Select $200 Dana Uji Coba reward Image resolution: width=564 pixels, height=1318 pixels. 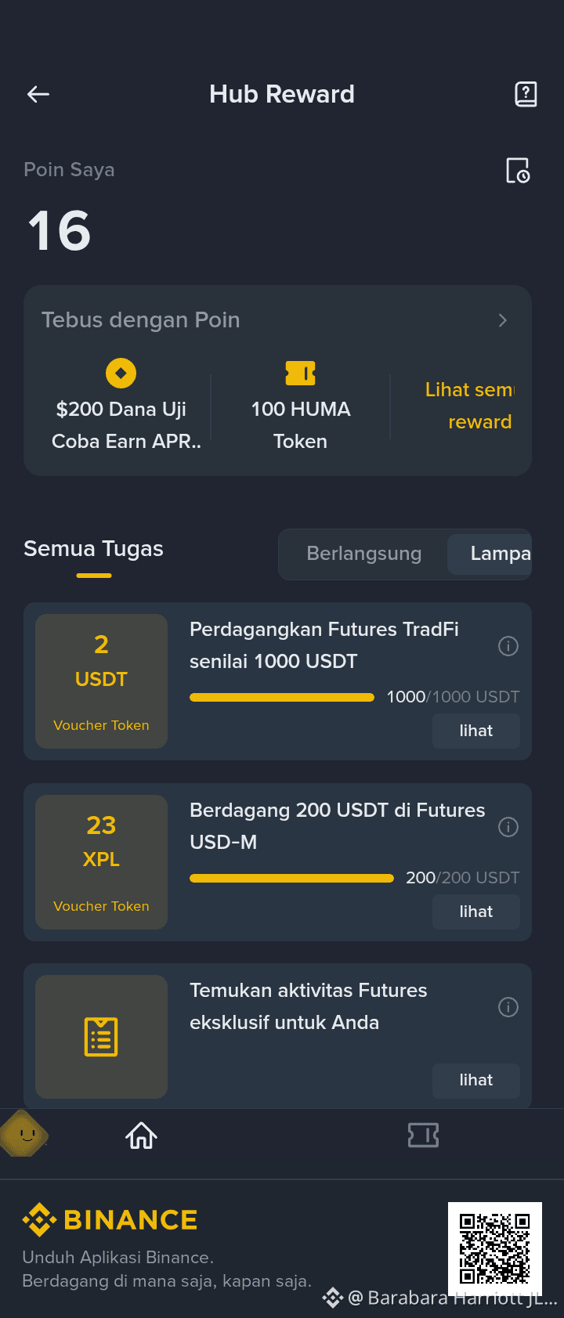[x=121, y=407]
